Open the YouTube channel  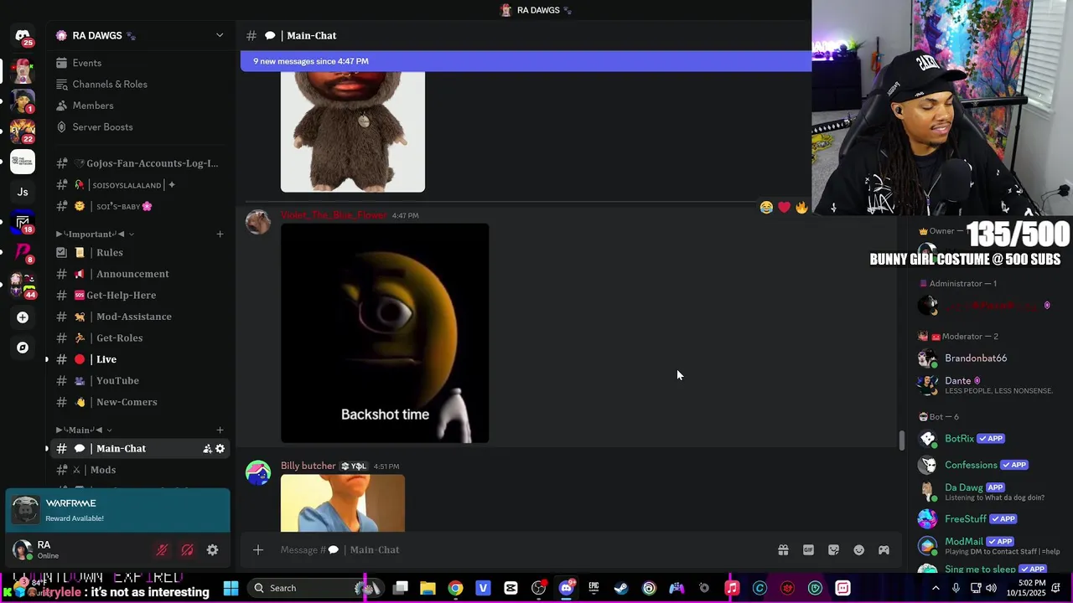pyautogui.click(x=140, y=380)
